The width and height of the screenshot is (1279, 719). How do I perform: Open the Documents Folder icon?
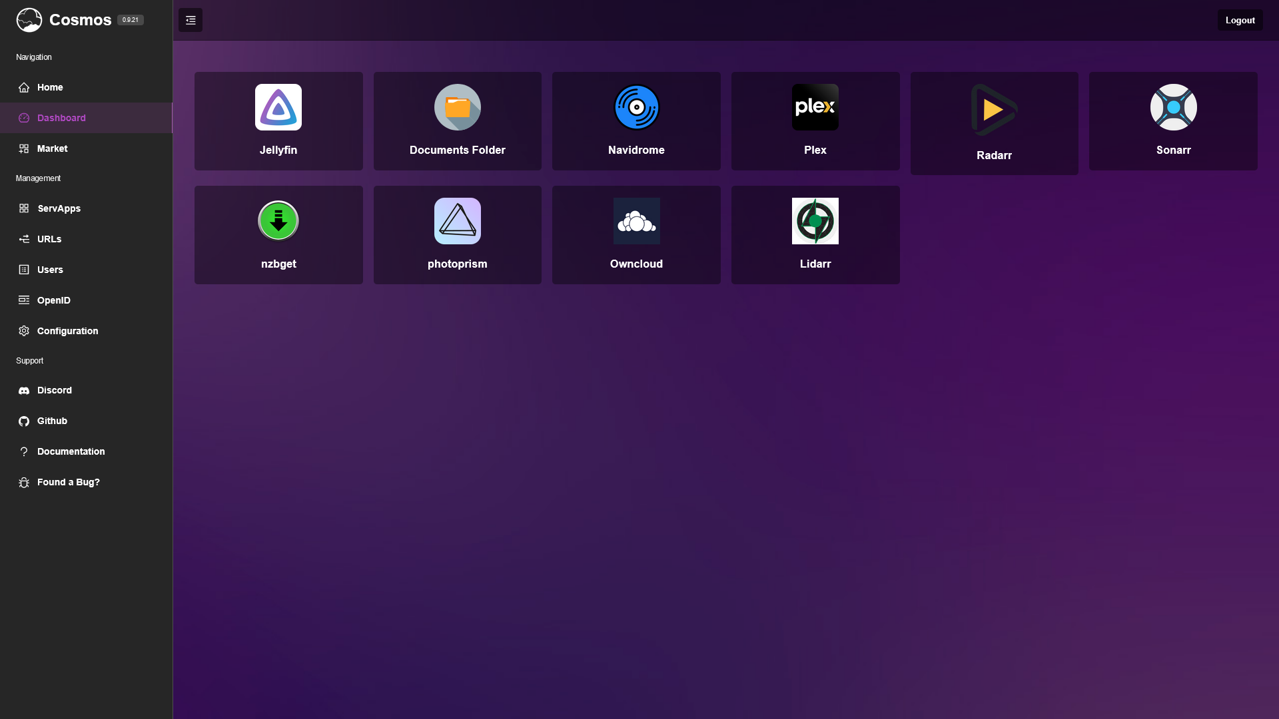point(457,107)
